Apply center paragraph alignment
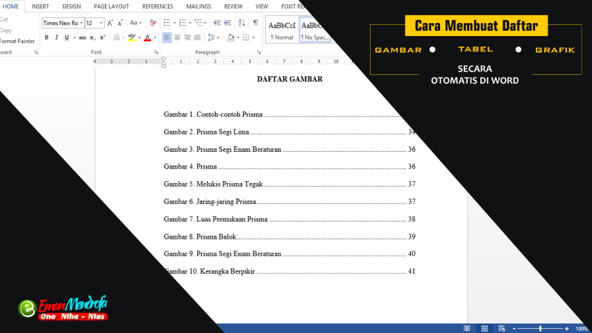The height and width of the screenshot is (333, 592). tap(177, 37)
